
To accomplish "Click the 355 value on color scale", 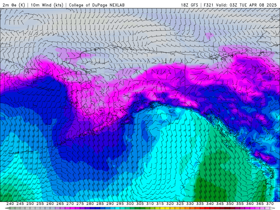I will [x=240, y=204].
